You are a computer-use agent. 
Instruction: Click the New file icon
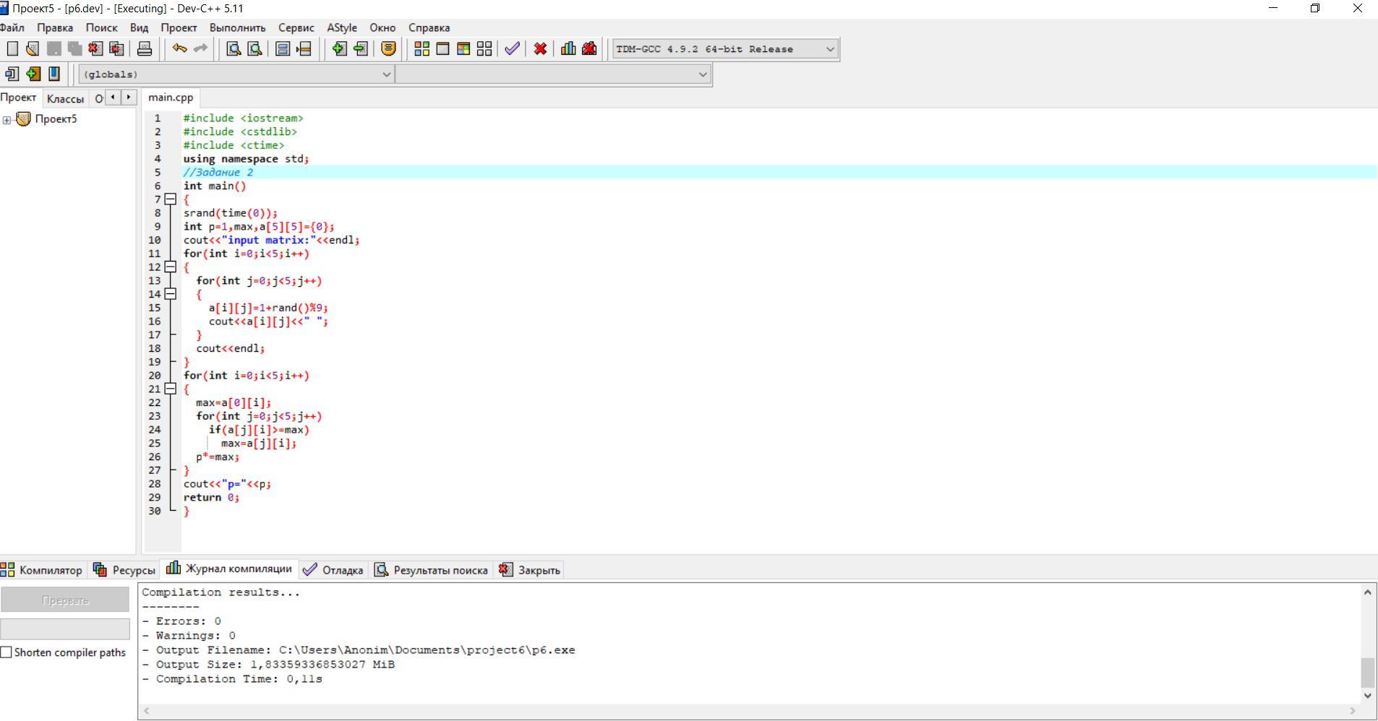(12, 48)
